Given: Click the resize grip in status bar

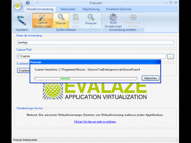Looking at the screenshot, I should [177, 140].
